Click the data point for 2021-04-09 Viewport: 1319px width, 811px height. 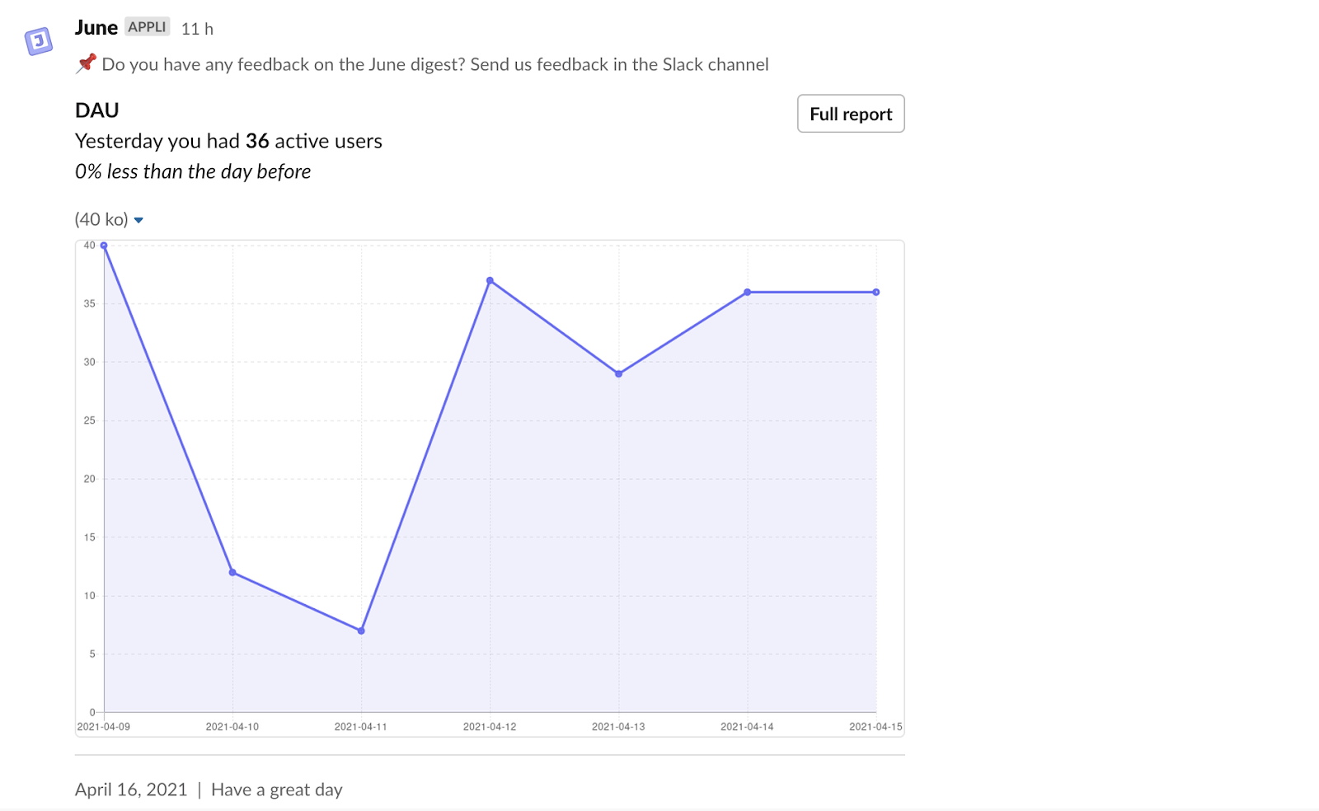[x=104, y=246]
